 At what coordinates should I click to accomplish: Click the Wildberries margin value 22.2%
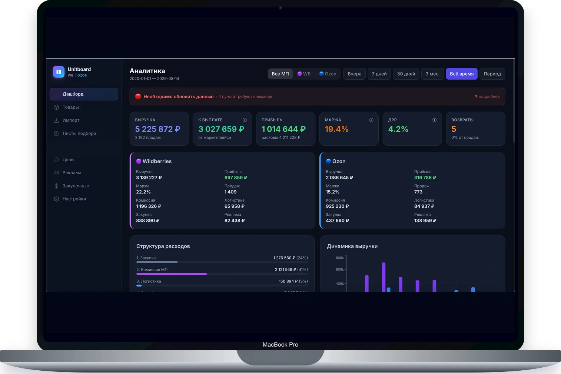click(143, 192)
